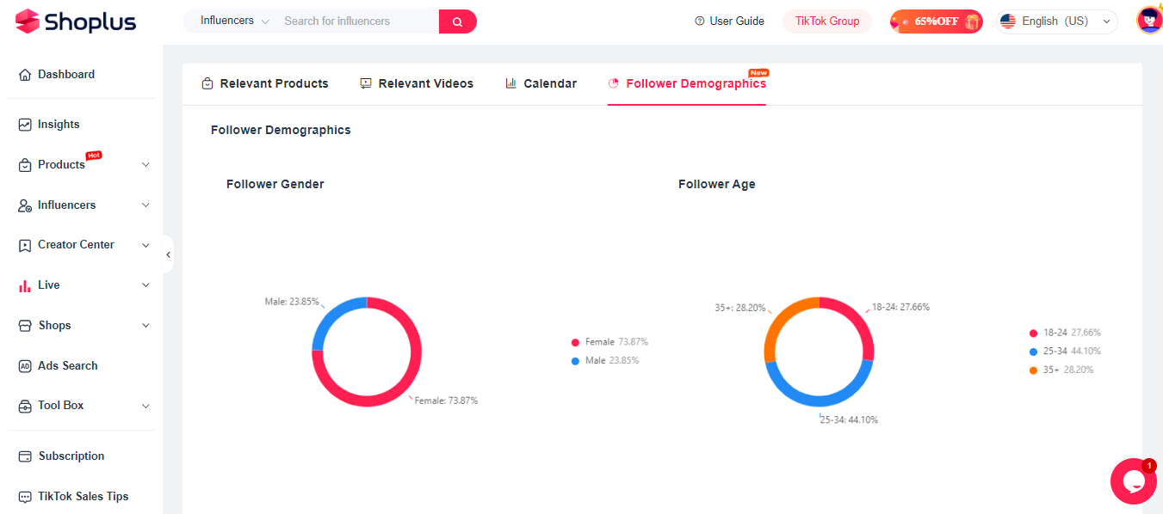Image resolution: width=1163 pixels, height=514 pixels.
Task: Click the 'Male: 23.85%' chart label
Action: [292, 302]
